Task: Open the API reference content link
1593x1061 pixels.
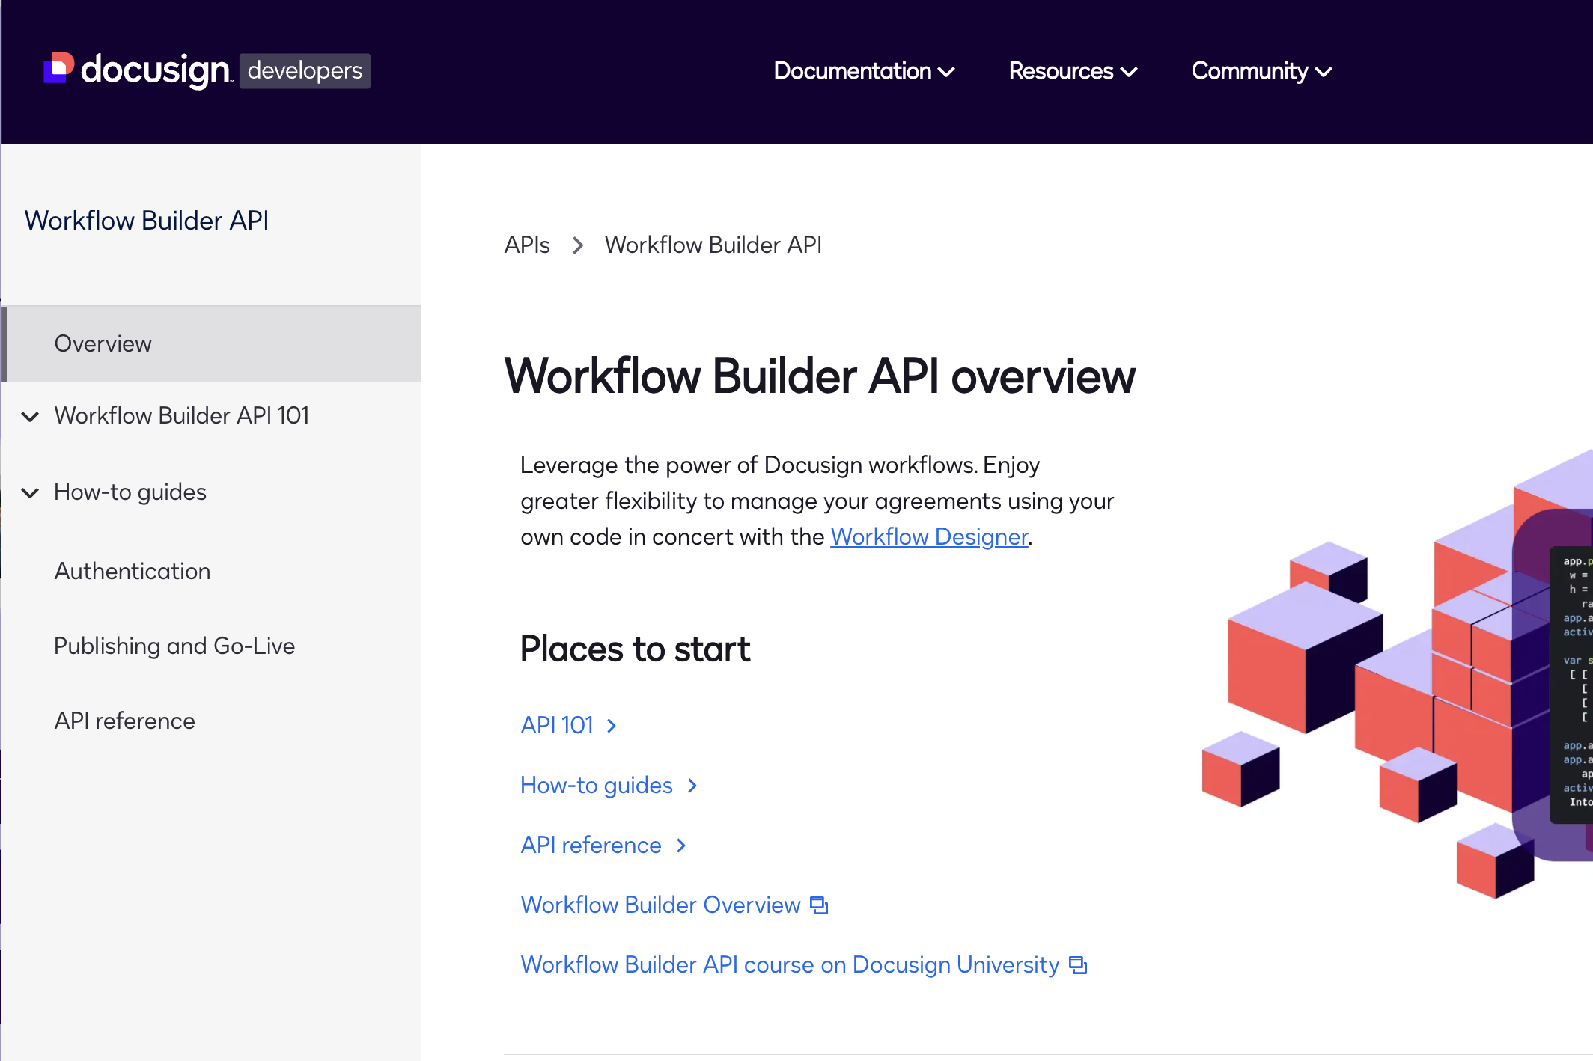Action: point(591,845)
